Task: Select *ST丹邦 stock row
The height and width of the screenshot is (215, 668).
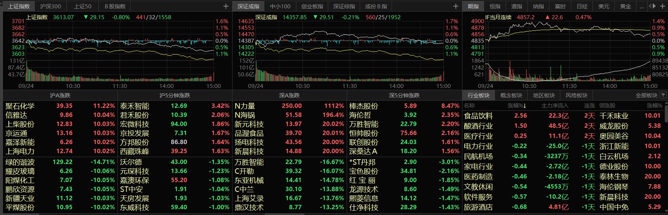Action: (x=404, y=162)
